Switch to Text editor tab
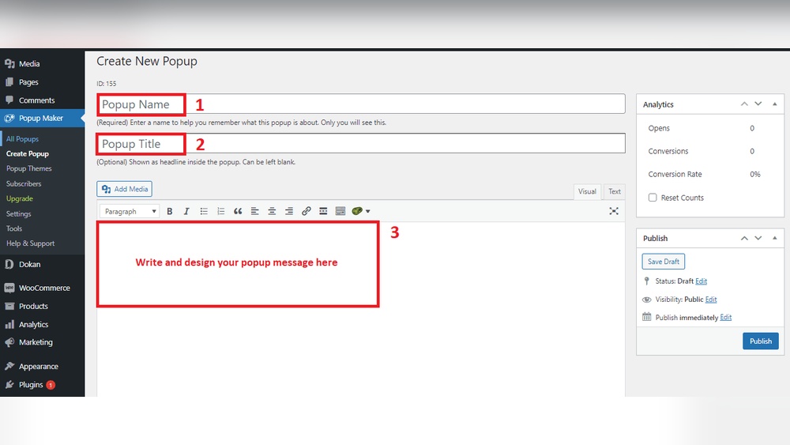790x445 pixels. click(614, 191)
